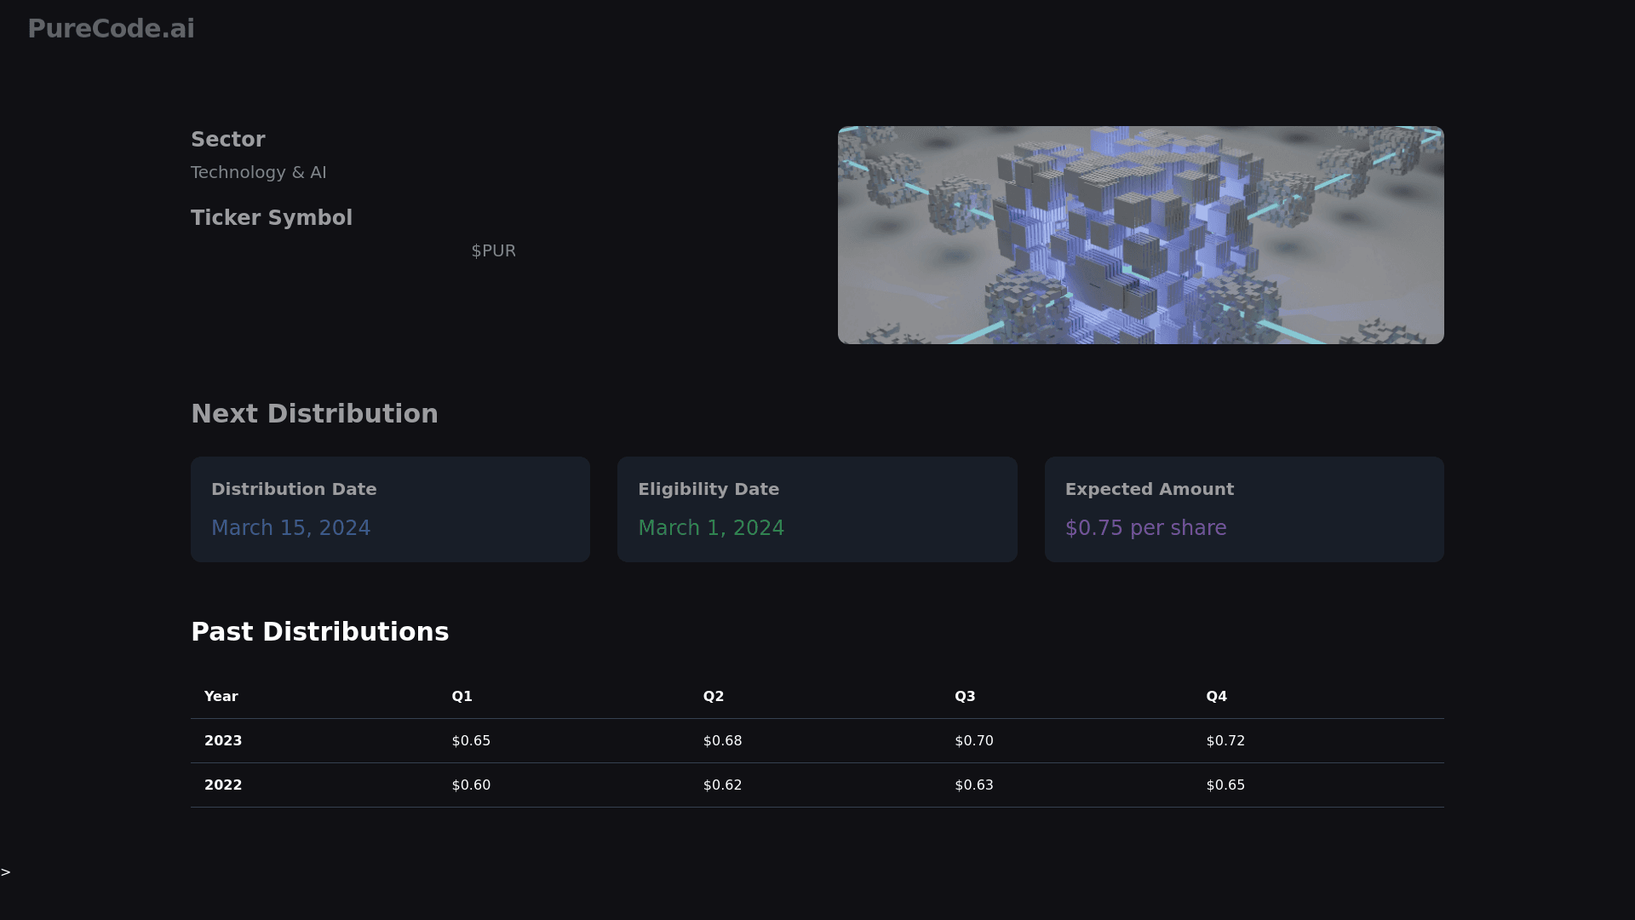Select the $PUR ticker symbol text
This screenshot has height=920, width=1635.
pos(493,250)
